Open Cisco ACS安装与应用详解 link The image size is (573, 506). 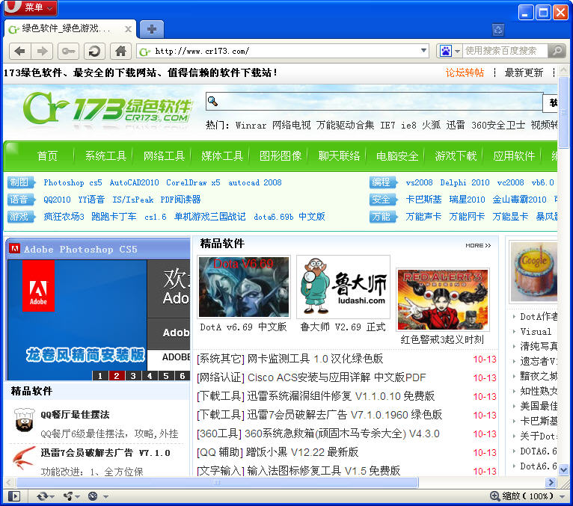click(337, 377)
